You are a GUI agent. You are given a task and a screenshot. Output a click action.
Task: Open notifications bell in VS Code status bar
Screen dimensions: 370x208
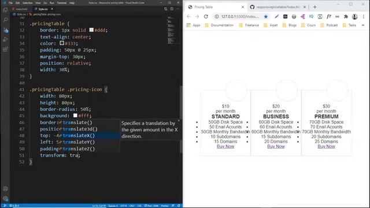[179, 206]
